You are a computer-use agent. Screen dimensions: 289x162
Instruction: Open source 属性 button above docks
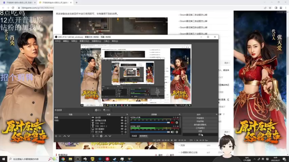[98, 110]
